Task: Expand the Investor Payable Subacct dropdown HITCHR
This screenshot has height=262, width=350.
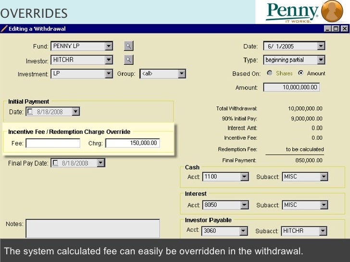Action: pyautogui.click(x=323, y=231)
